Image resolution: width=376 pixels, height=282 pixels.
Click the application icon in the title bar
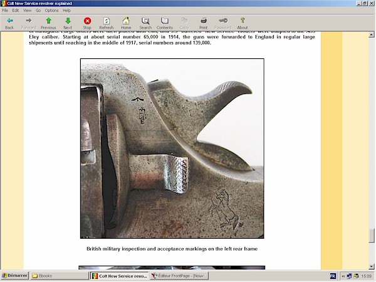click(x=3, y=3)
